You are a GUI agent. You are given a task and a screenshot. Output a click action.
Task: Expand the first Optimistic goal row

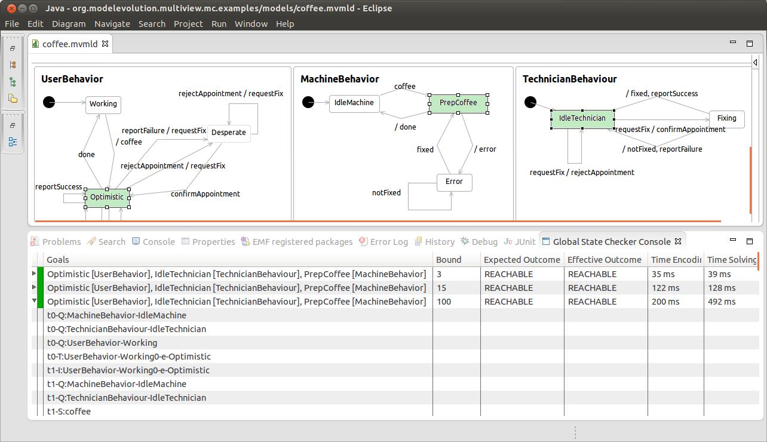pyautogui.click(x=34, y=274)
